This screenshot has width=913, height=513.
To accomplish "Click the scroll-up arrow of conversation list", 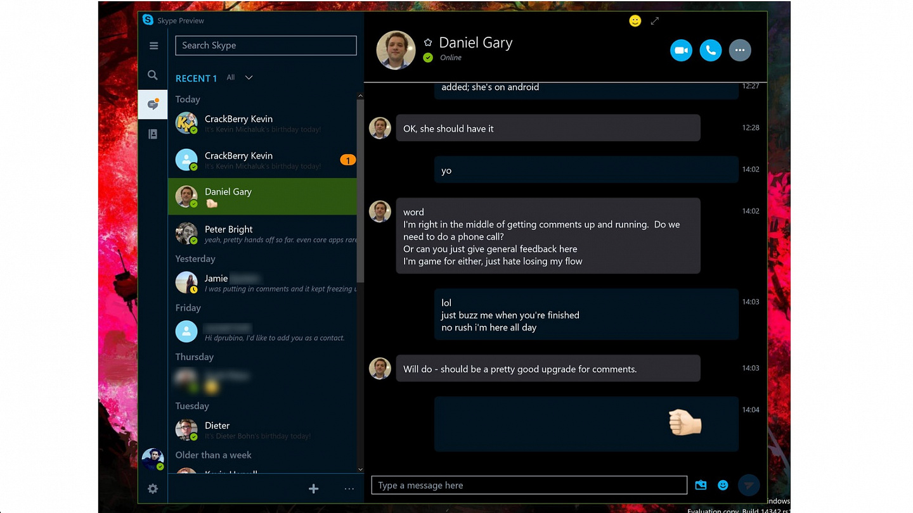I will (x=360, y=96).
